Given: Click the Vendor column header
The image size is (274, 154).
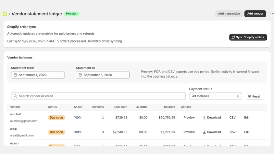Looking at the screenshot, I should pyautogui.click(x=15, y=107).
